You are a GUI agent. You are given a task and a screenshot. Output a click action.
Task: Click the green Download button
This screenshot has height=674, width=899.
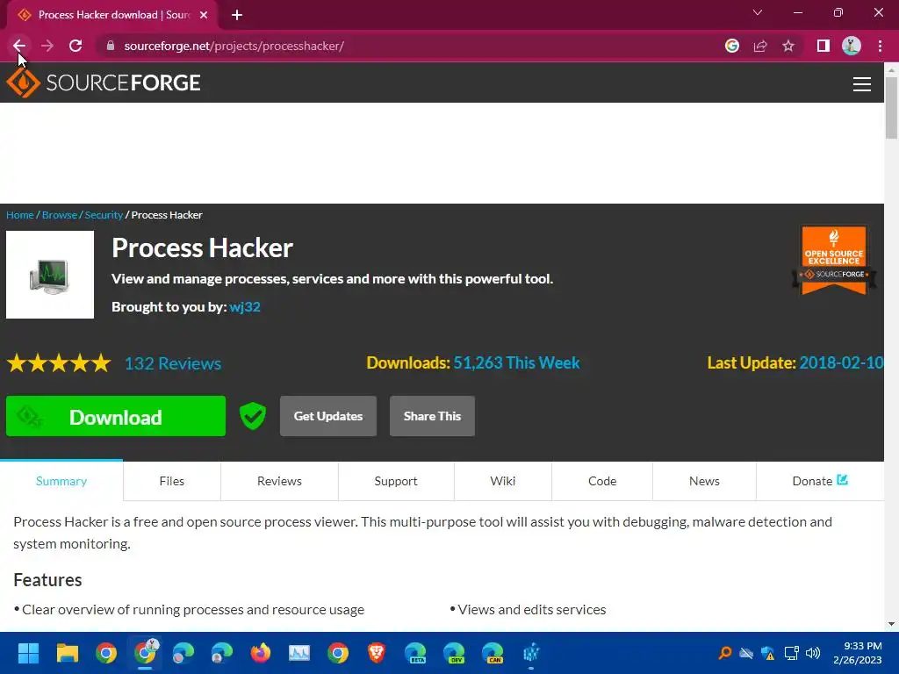(116, 417)
